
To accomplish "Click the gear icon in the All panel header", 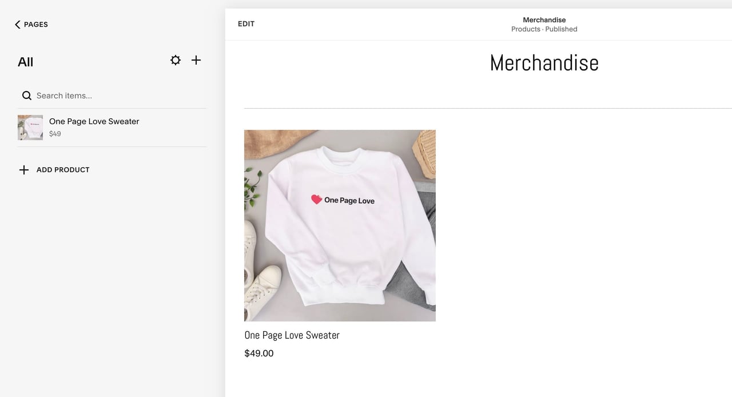I will [x=176, y=59].
